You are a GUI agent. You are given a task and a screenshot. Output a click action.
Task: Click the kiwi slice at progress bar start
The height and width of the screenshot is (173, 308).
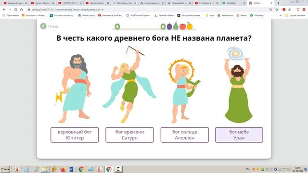coord(117,26)
